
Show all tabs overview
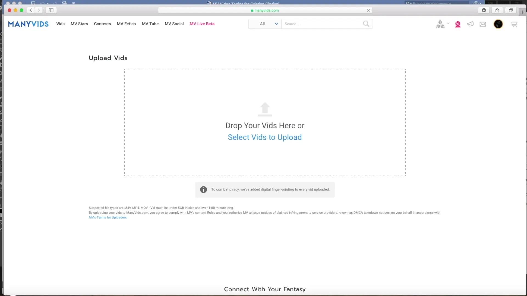(x=511, y=10)
